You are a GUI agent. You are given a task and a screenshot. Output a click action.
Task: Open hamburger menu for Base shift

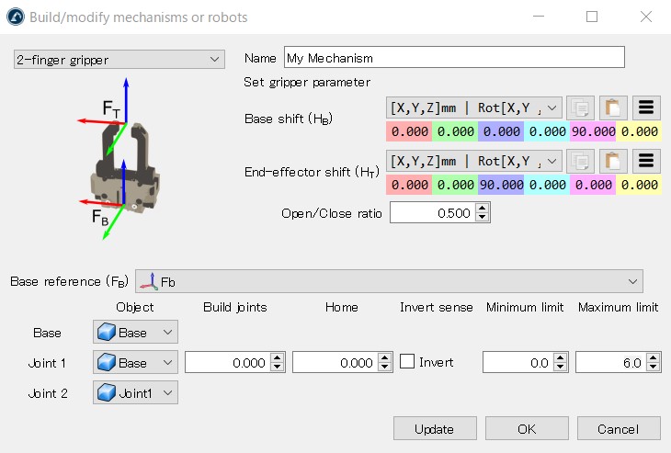tap(645, 108)
